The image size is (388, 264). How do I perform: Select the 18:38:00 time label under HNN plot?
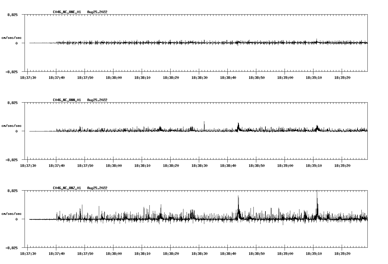[x=114, y=165]
